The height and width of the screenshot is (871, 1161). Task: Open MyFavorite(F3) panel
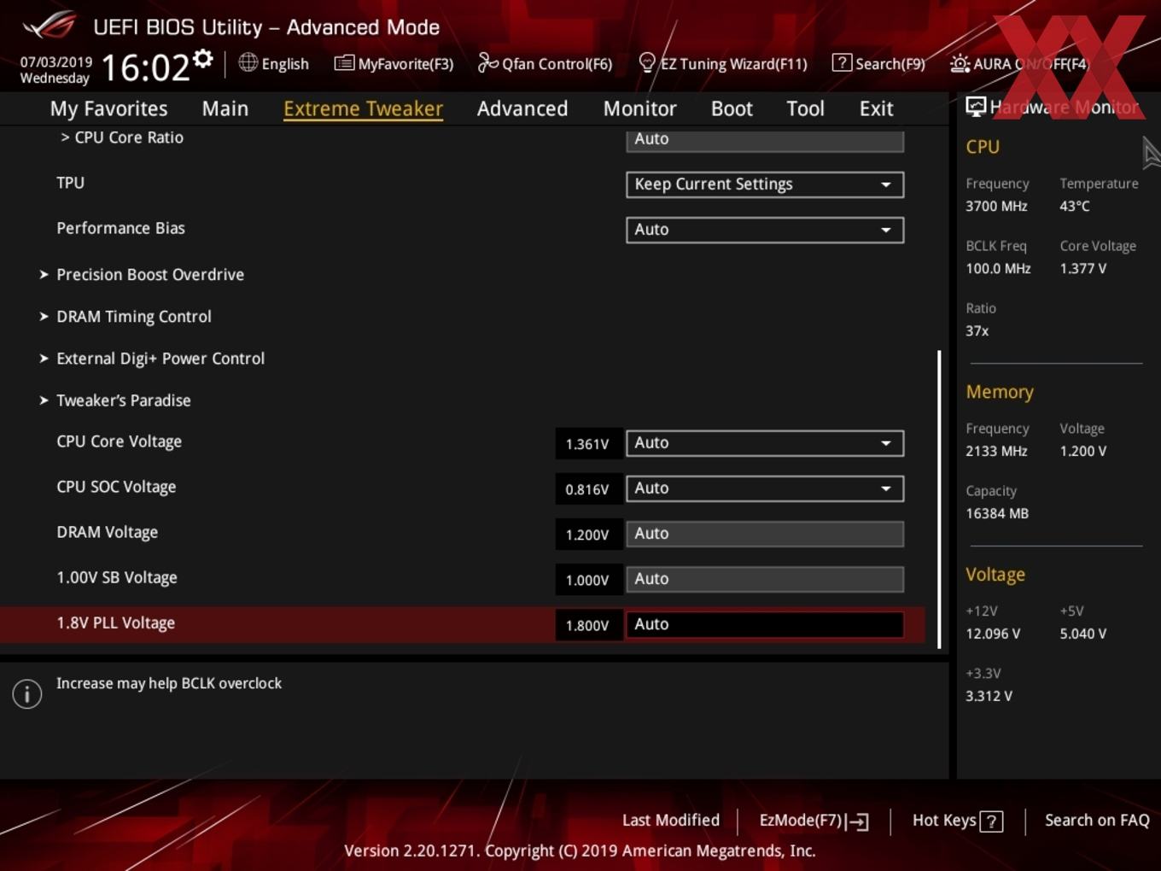tap(394, 63)
